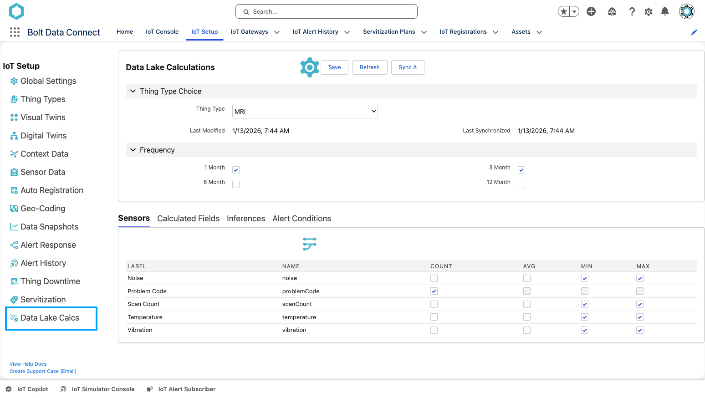Expand the IoT Gateways menu chevron
Viewport: 705px width, 398px height.
[277, 32]
